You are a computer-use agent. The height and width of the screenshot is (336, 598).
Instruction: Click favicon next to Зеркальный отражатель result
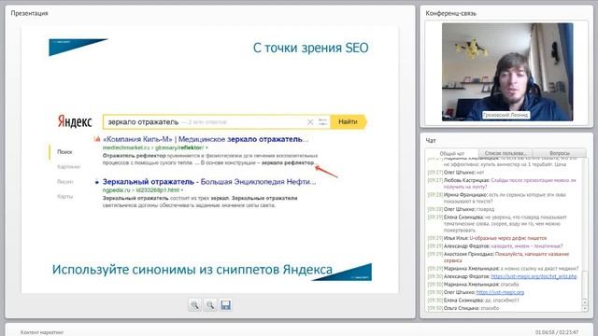[x=97, y=182]
